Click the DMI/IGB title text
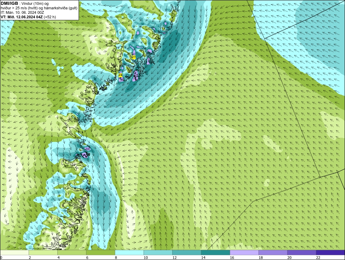Image resolution: width=345 pixels, height=260 pixels. tap(9, 3)
